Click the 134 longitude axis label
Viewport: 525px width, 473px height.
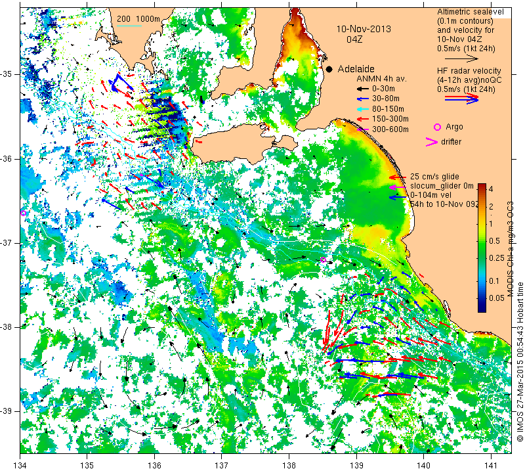click(20, 465)
